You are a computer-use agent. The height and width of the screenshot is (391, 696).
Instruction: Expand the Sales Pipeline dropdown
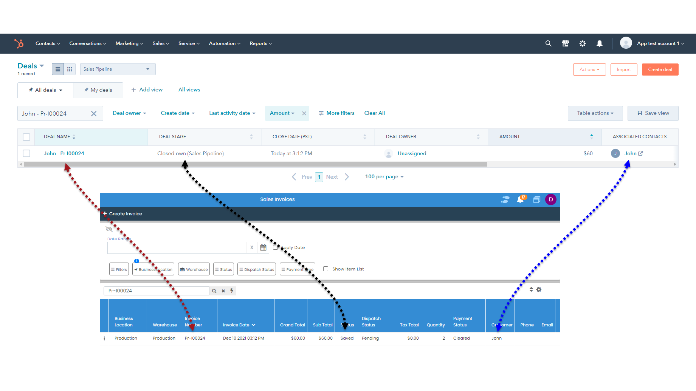point(118,69)
